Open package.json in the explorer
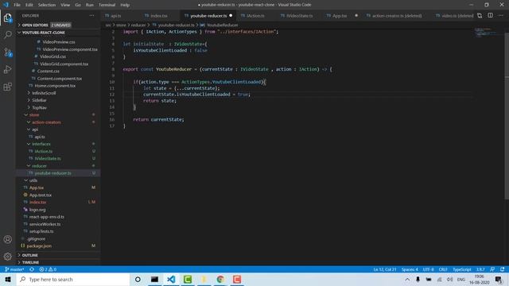The width and height of the screenshot is (509, 286). click(39, 246)
